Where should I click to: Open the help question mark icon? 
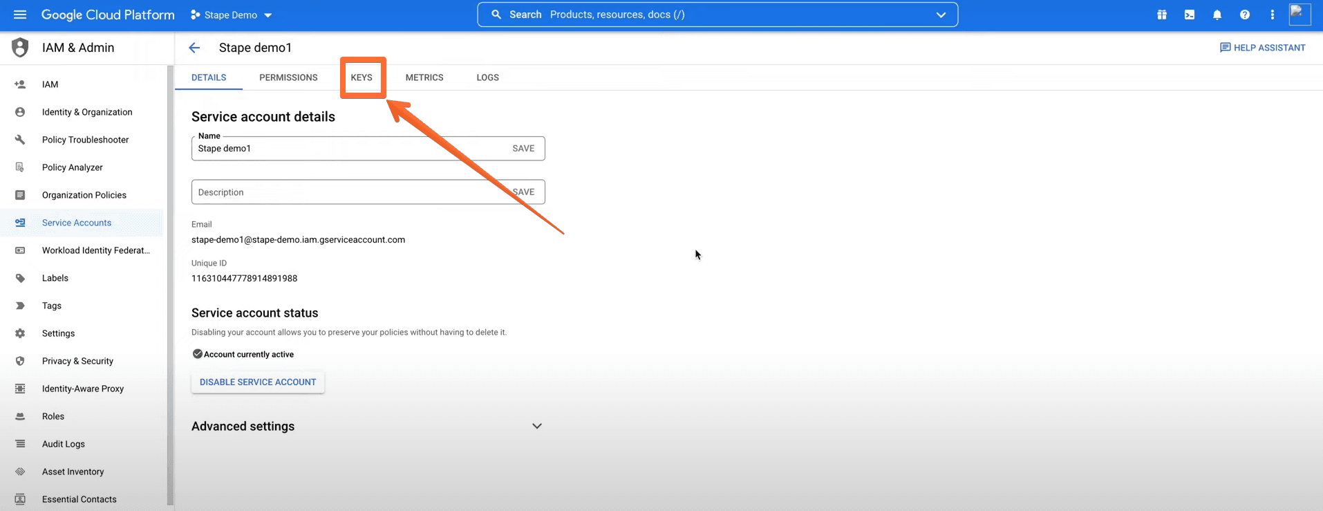[1245, 15]
